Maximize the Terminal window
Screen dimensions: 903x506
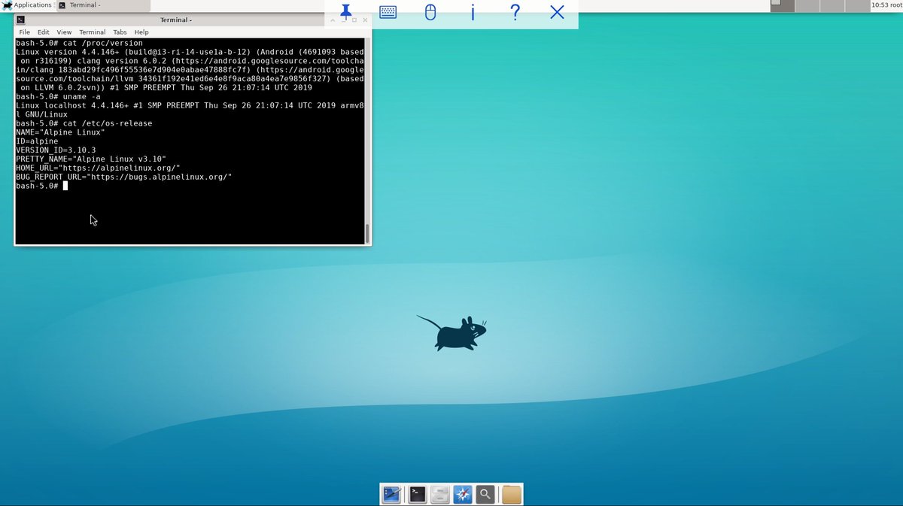[x=354, y=20]
